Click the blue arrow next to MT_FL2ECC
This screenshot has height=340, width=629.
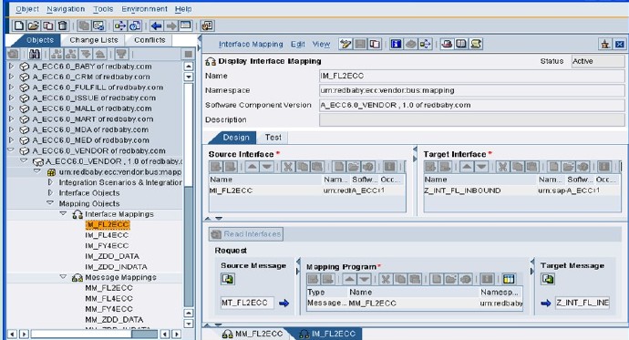coord(284,304)
